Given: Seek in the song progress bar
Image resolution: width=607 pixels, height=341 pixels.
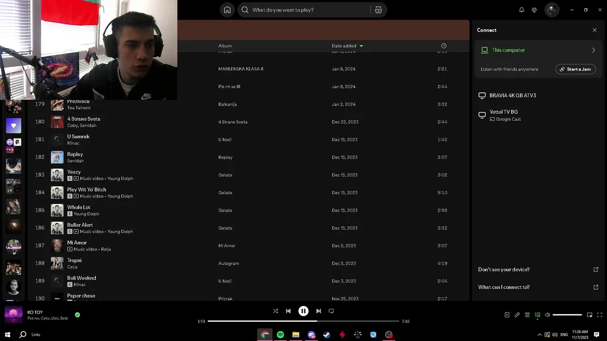Looking at the screenshot, I should (x=303, y=321).
